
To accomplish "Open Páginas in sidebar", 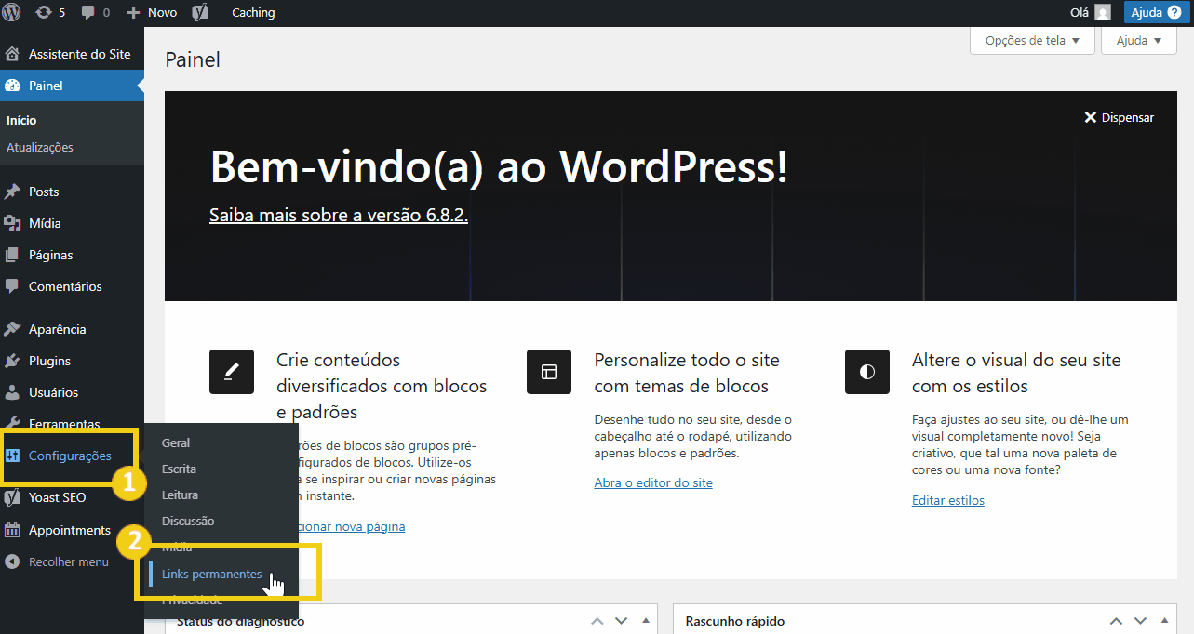I will [72, 255].
